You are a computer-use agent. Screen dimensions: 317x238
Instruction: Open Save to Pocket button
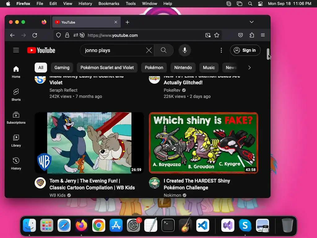coord(240,35)
